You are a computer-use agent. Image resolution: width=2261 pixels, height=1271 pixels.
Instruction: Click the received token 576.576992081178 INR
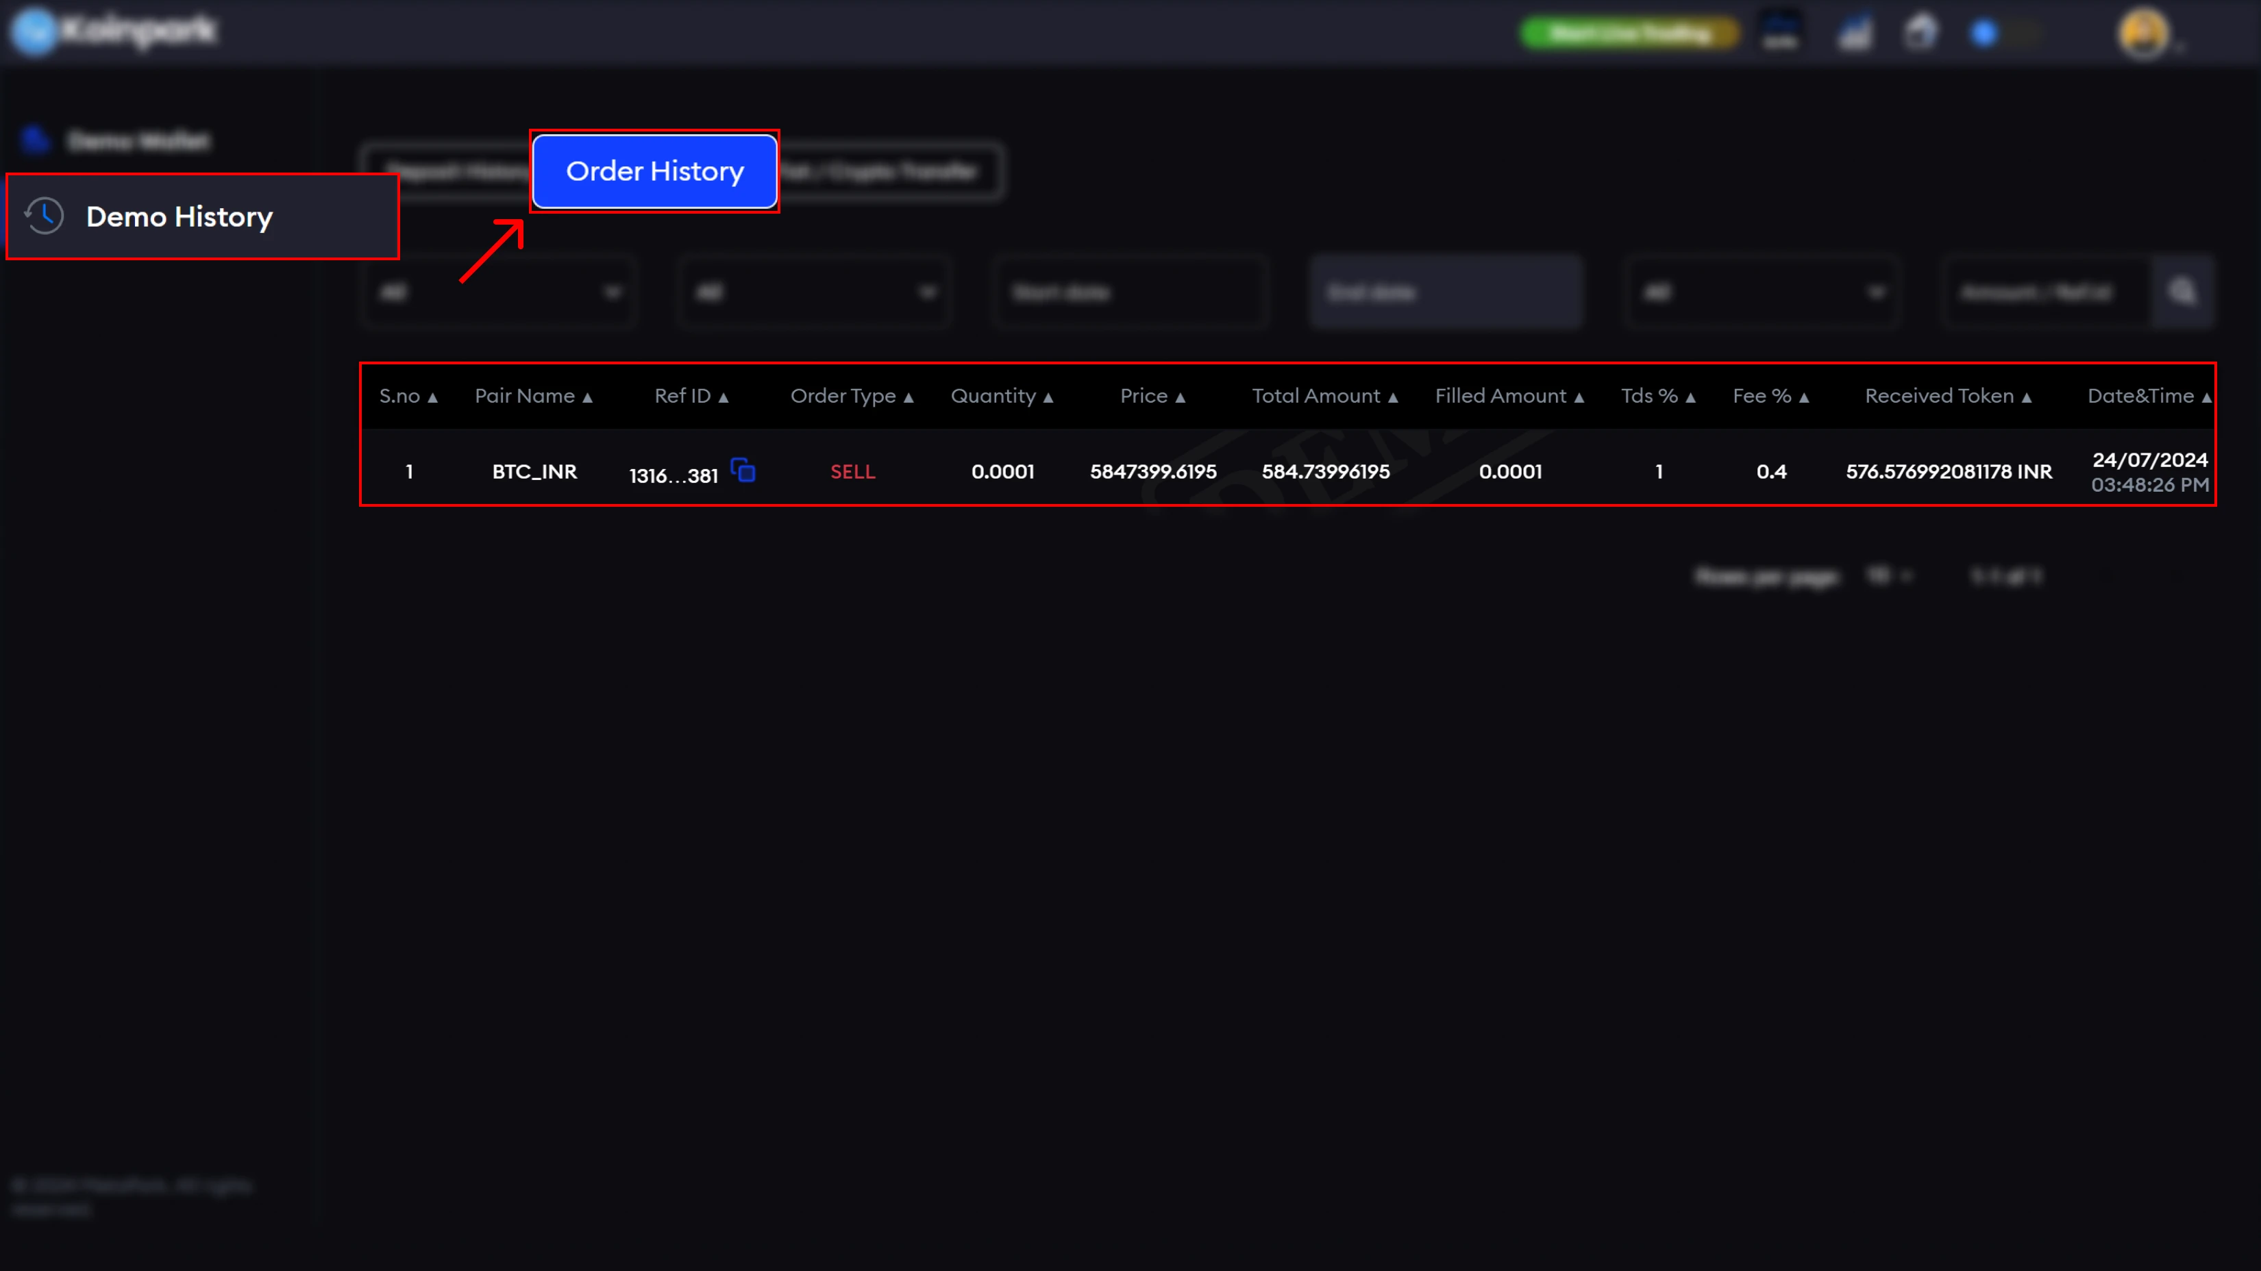click(x=1949, y=472)
